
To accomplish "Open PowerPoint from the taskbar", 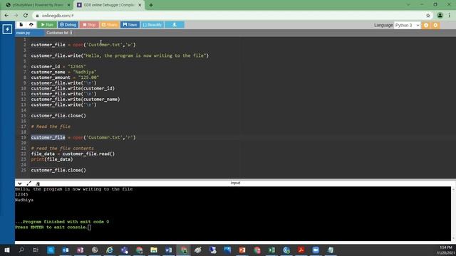I will [242, 250].
